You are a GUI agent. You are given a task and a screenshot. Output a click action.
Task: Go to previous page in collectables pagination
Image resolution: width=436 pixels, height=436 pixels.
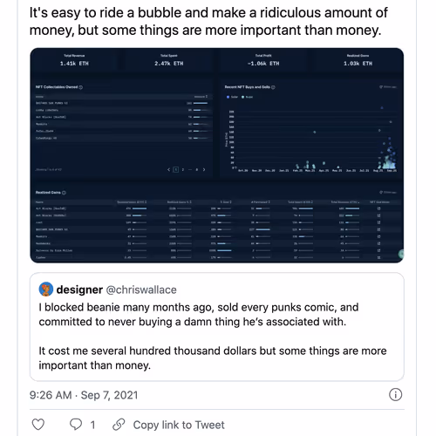pos(169,169)
